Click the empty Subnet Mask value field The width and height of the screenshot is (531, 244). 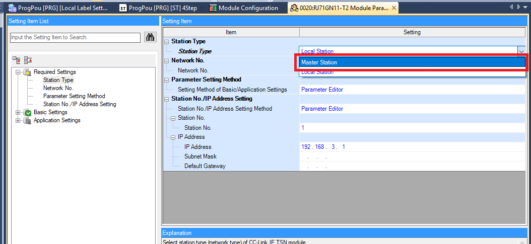pyautogui.click(x=412, y=156)
